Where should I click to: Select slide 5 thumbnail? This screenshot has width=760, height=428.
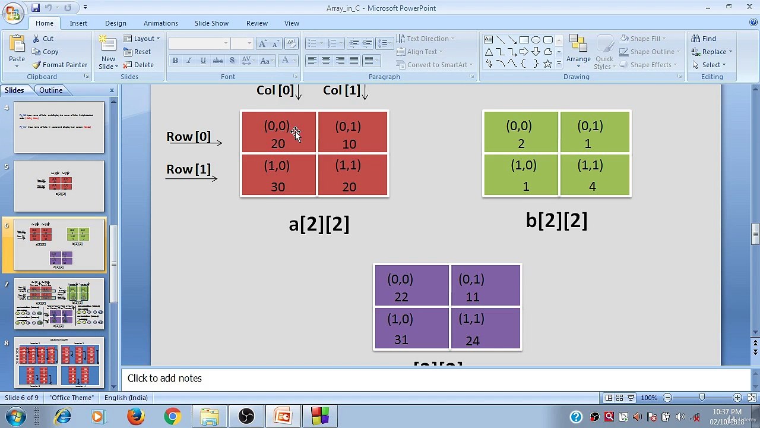click(x=59, y=186)
